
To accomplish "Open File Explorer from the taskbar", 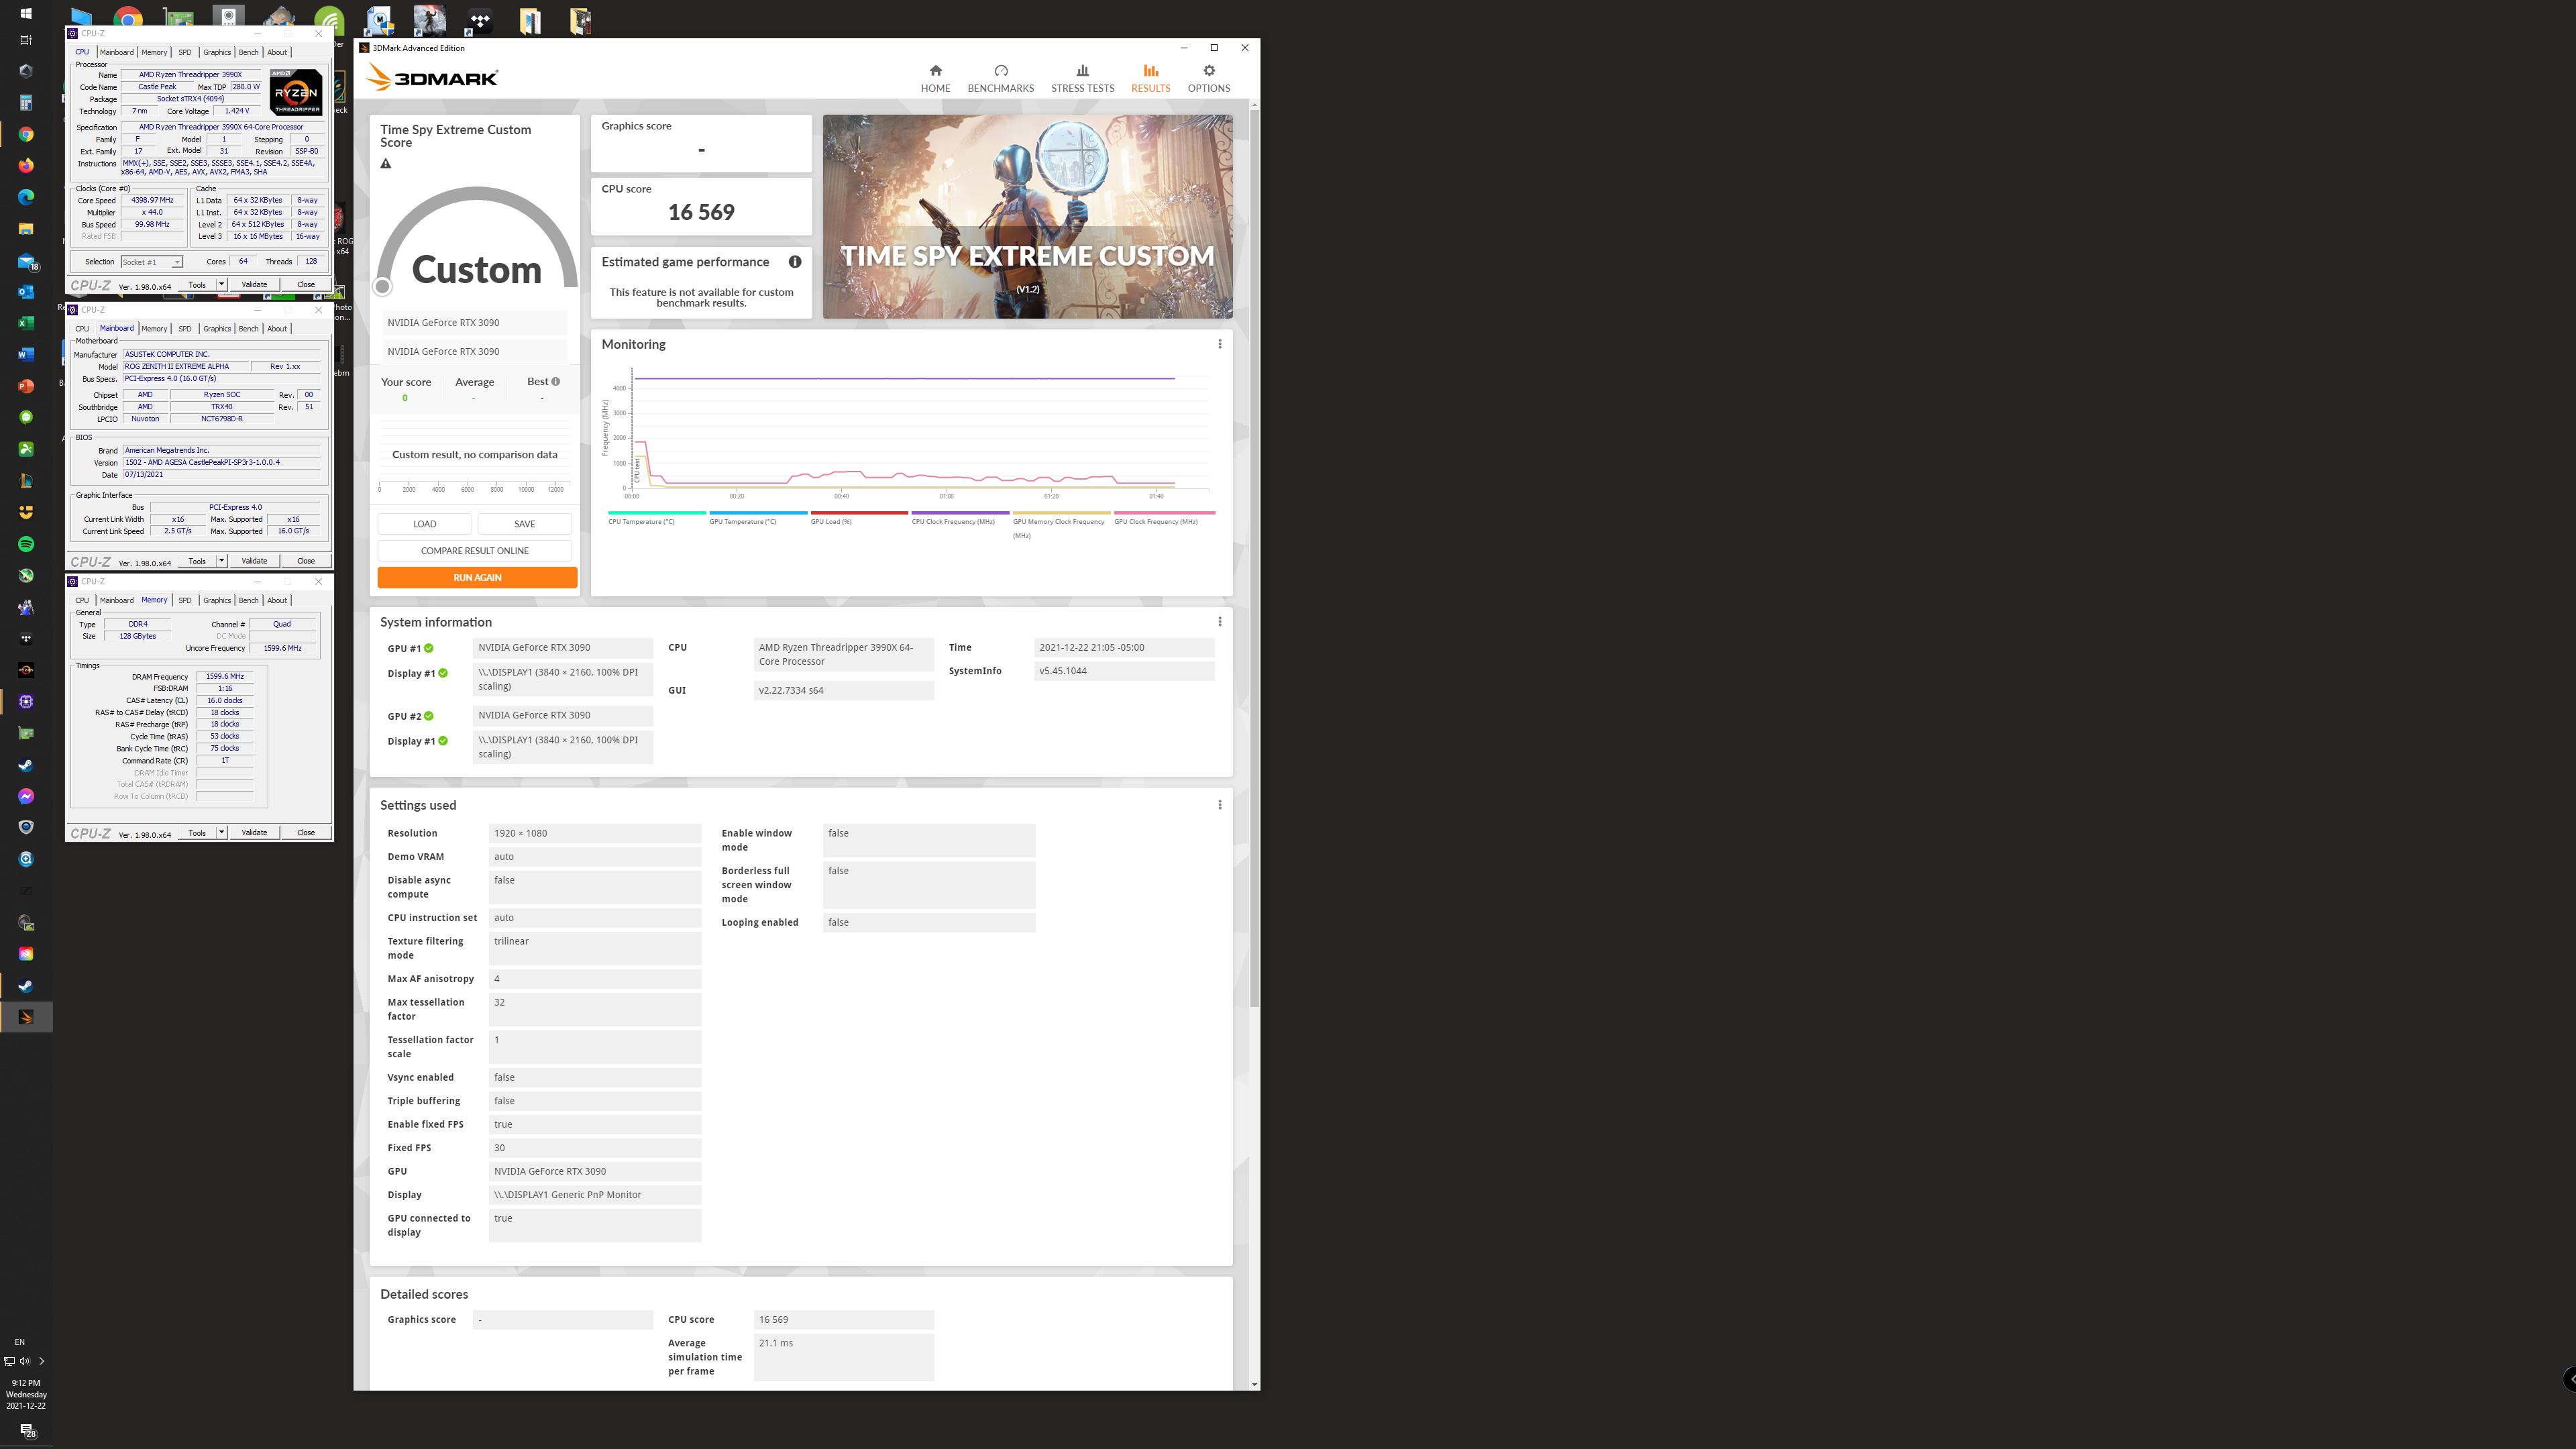I will [x=26, y=228].
